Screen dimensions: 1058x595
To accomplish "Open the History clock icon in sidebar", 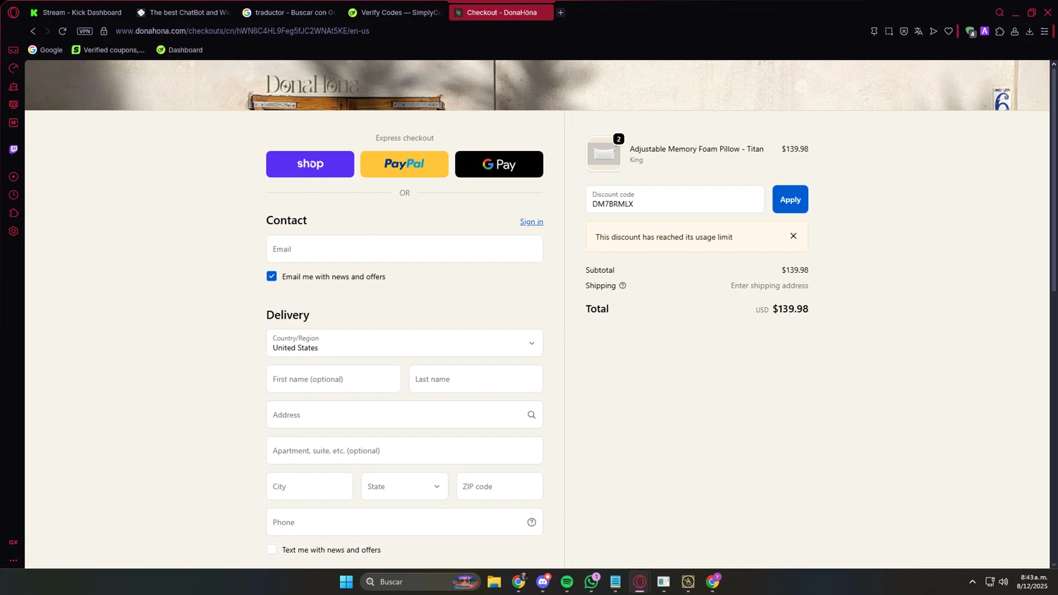I will click(13, 195).
